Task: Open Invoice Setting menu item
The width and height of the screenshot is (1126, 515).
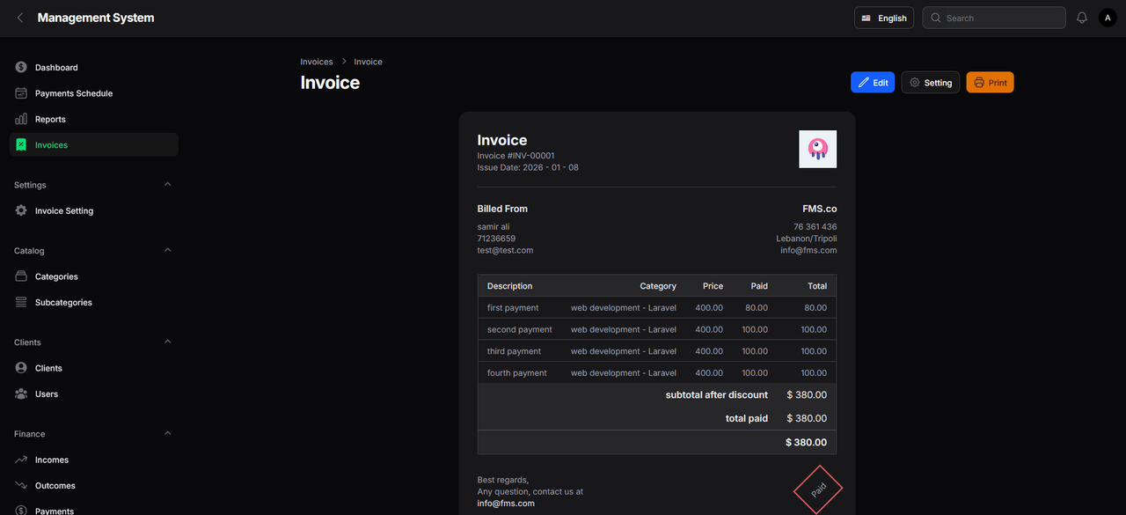Action: (x=94, y=210)
